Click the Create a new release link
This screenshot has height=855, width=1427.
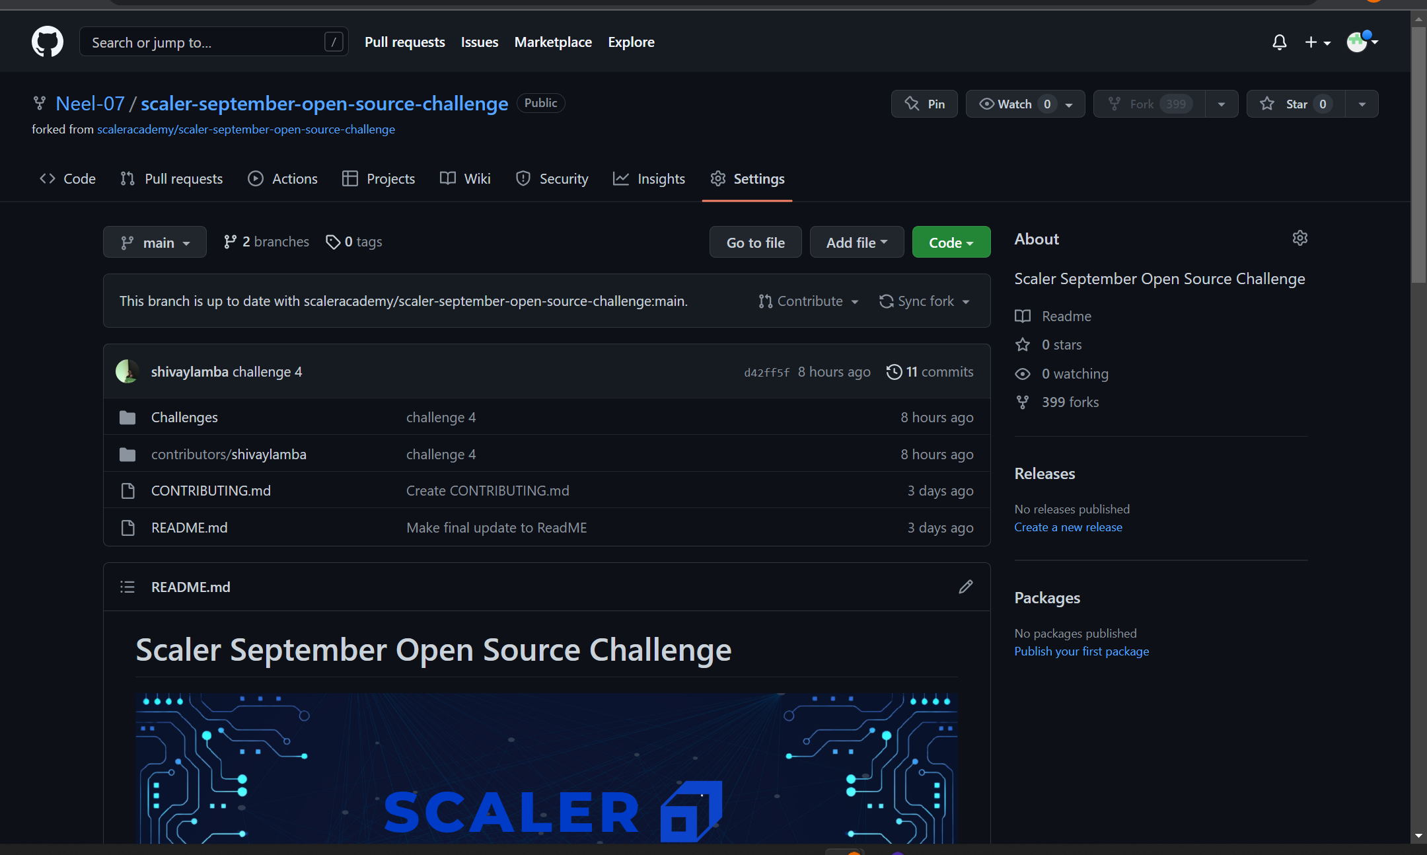pos(1068,527)
